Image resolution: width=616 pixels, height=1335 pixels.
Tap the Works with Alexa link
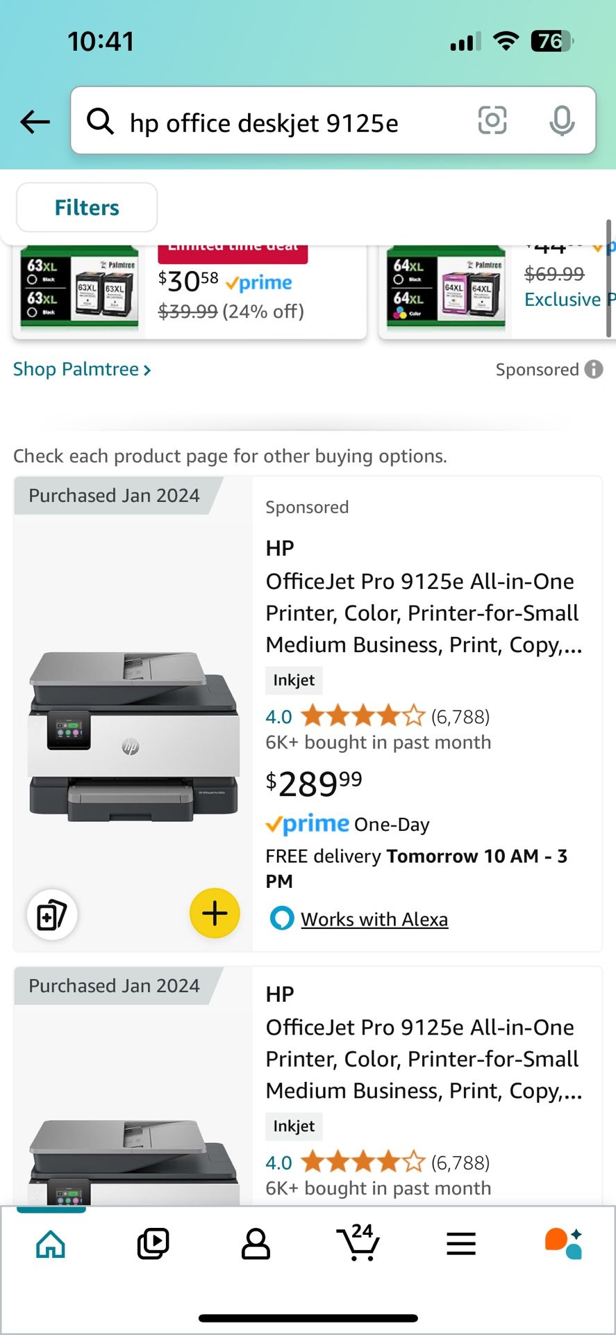(374, 919)
